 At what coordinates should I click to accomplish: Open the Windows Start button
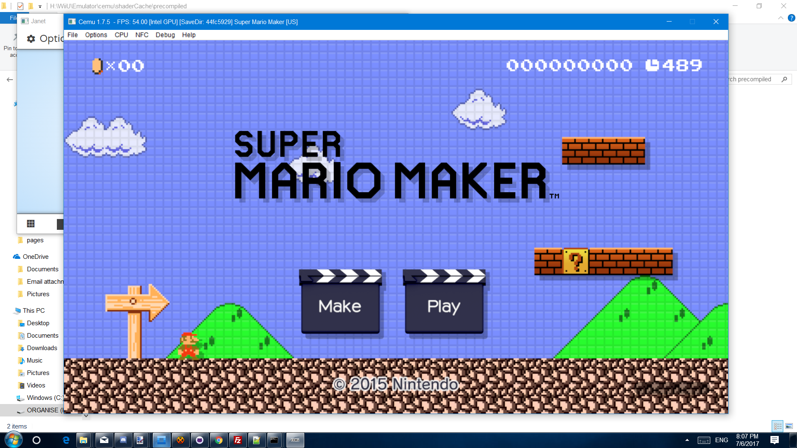(13, 440)
